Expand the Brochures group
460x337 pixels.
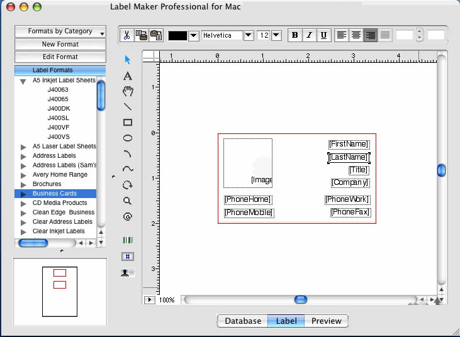tap(23, 185)
